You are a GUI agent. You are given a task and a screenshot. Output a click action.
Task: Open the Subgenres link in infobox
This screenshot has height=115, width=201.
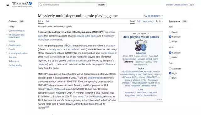point(141,53)
